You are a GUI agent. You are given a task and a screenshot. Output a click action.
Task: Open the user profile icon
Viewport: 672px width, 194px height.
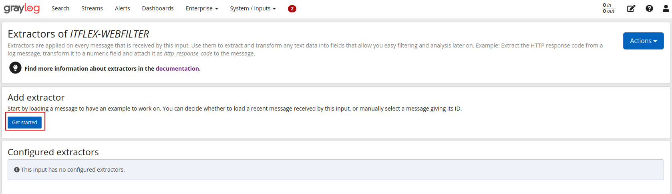(x=666, y=8)
